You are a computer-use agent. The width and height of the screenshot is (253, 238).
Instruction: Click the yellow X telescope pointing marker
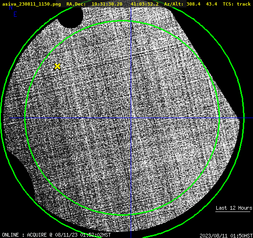coord(57,66)
